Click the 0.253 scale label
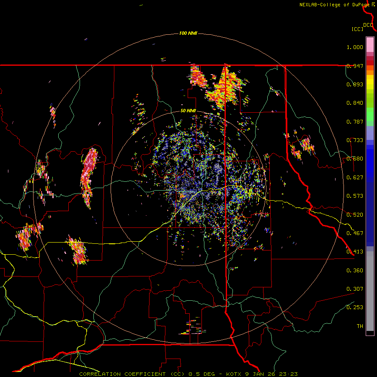 coord(355,307)
